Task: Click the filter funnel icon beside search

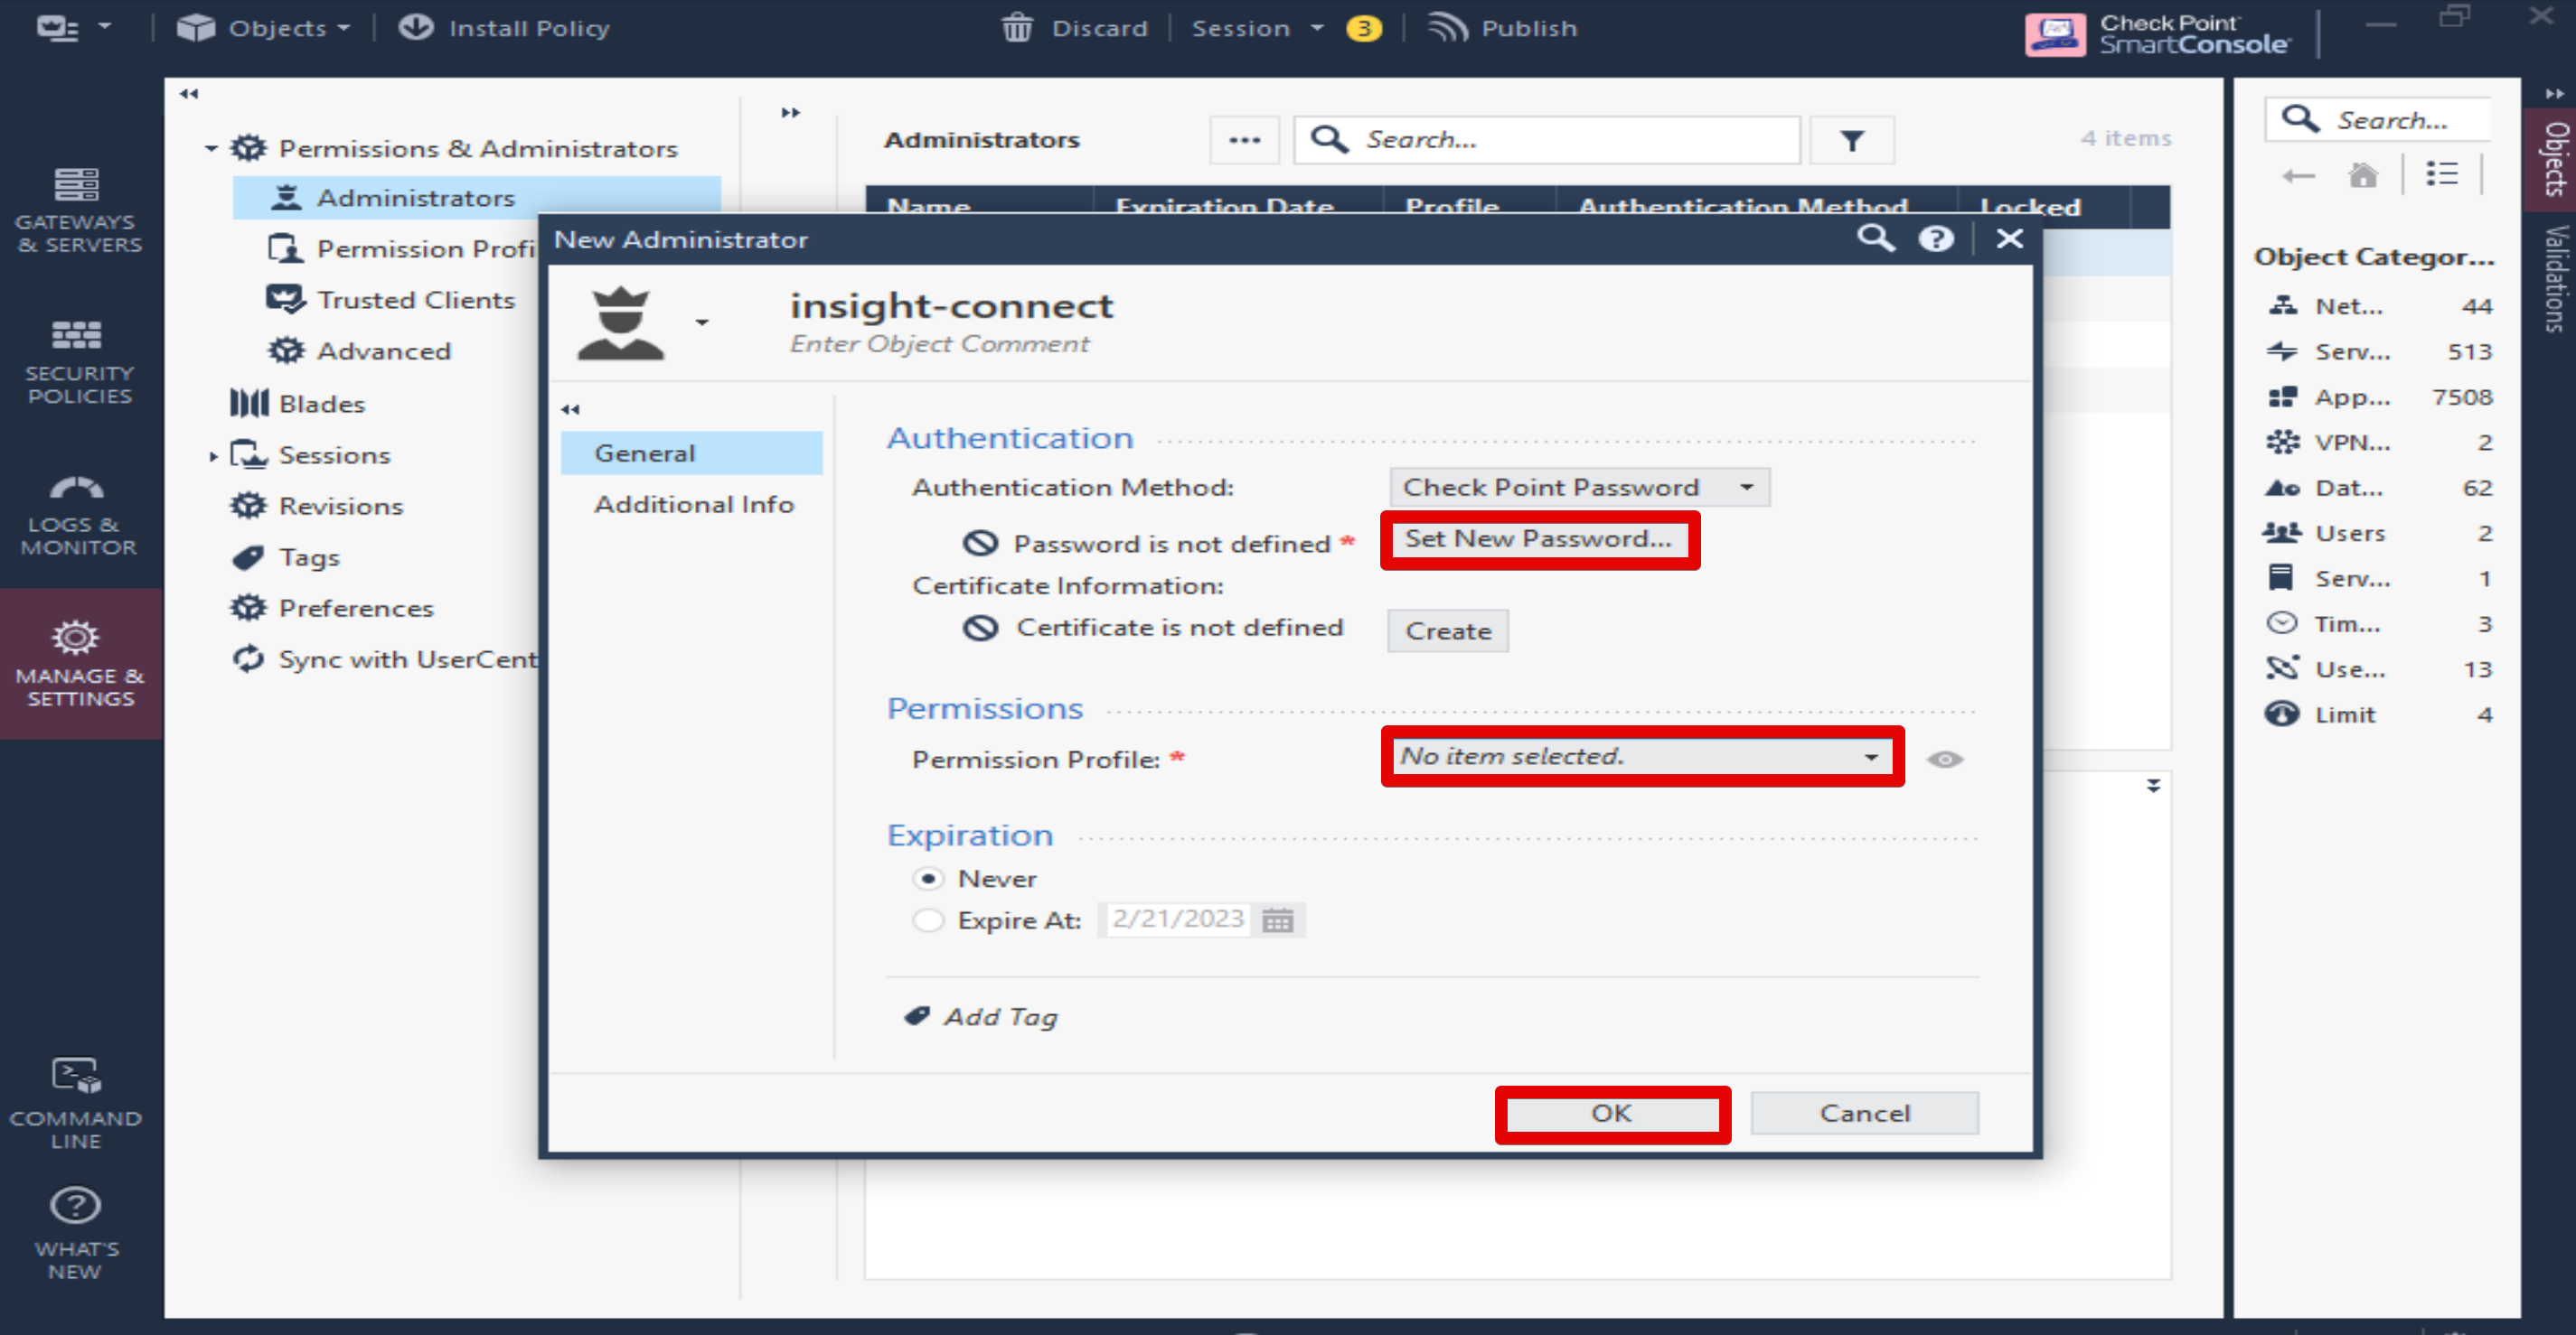Action: pos(1851,141)
